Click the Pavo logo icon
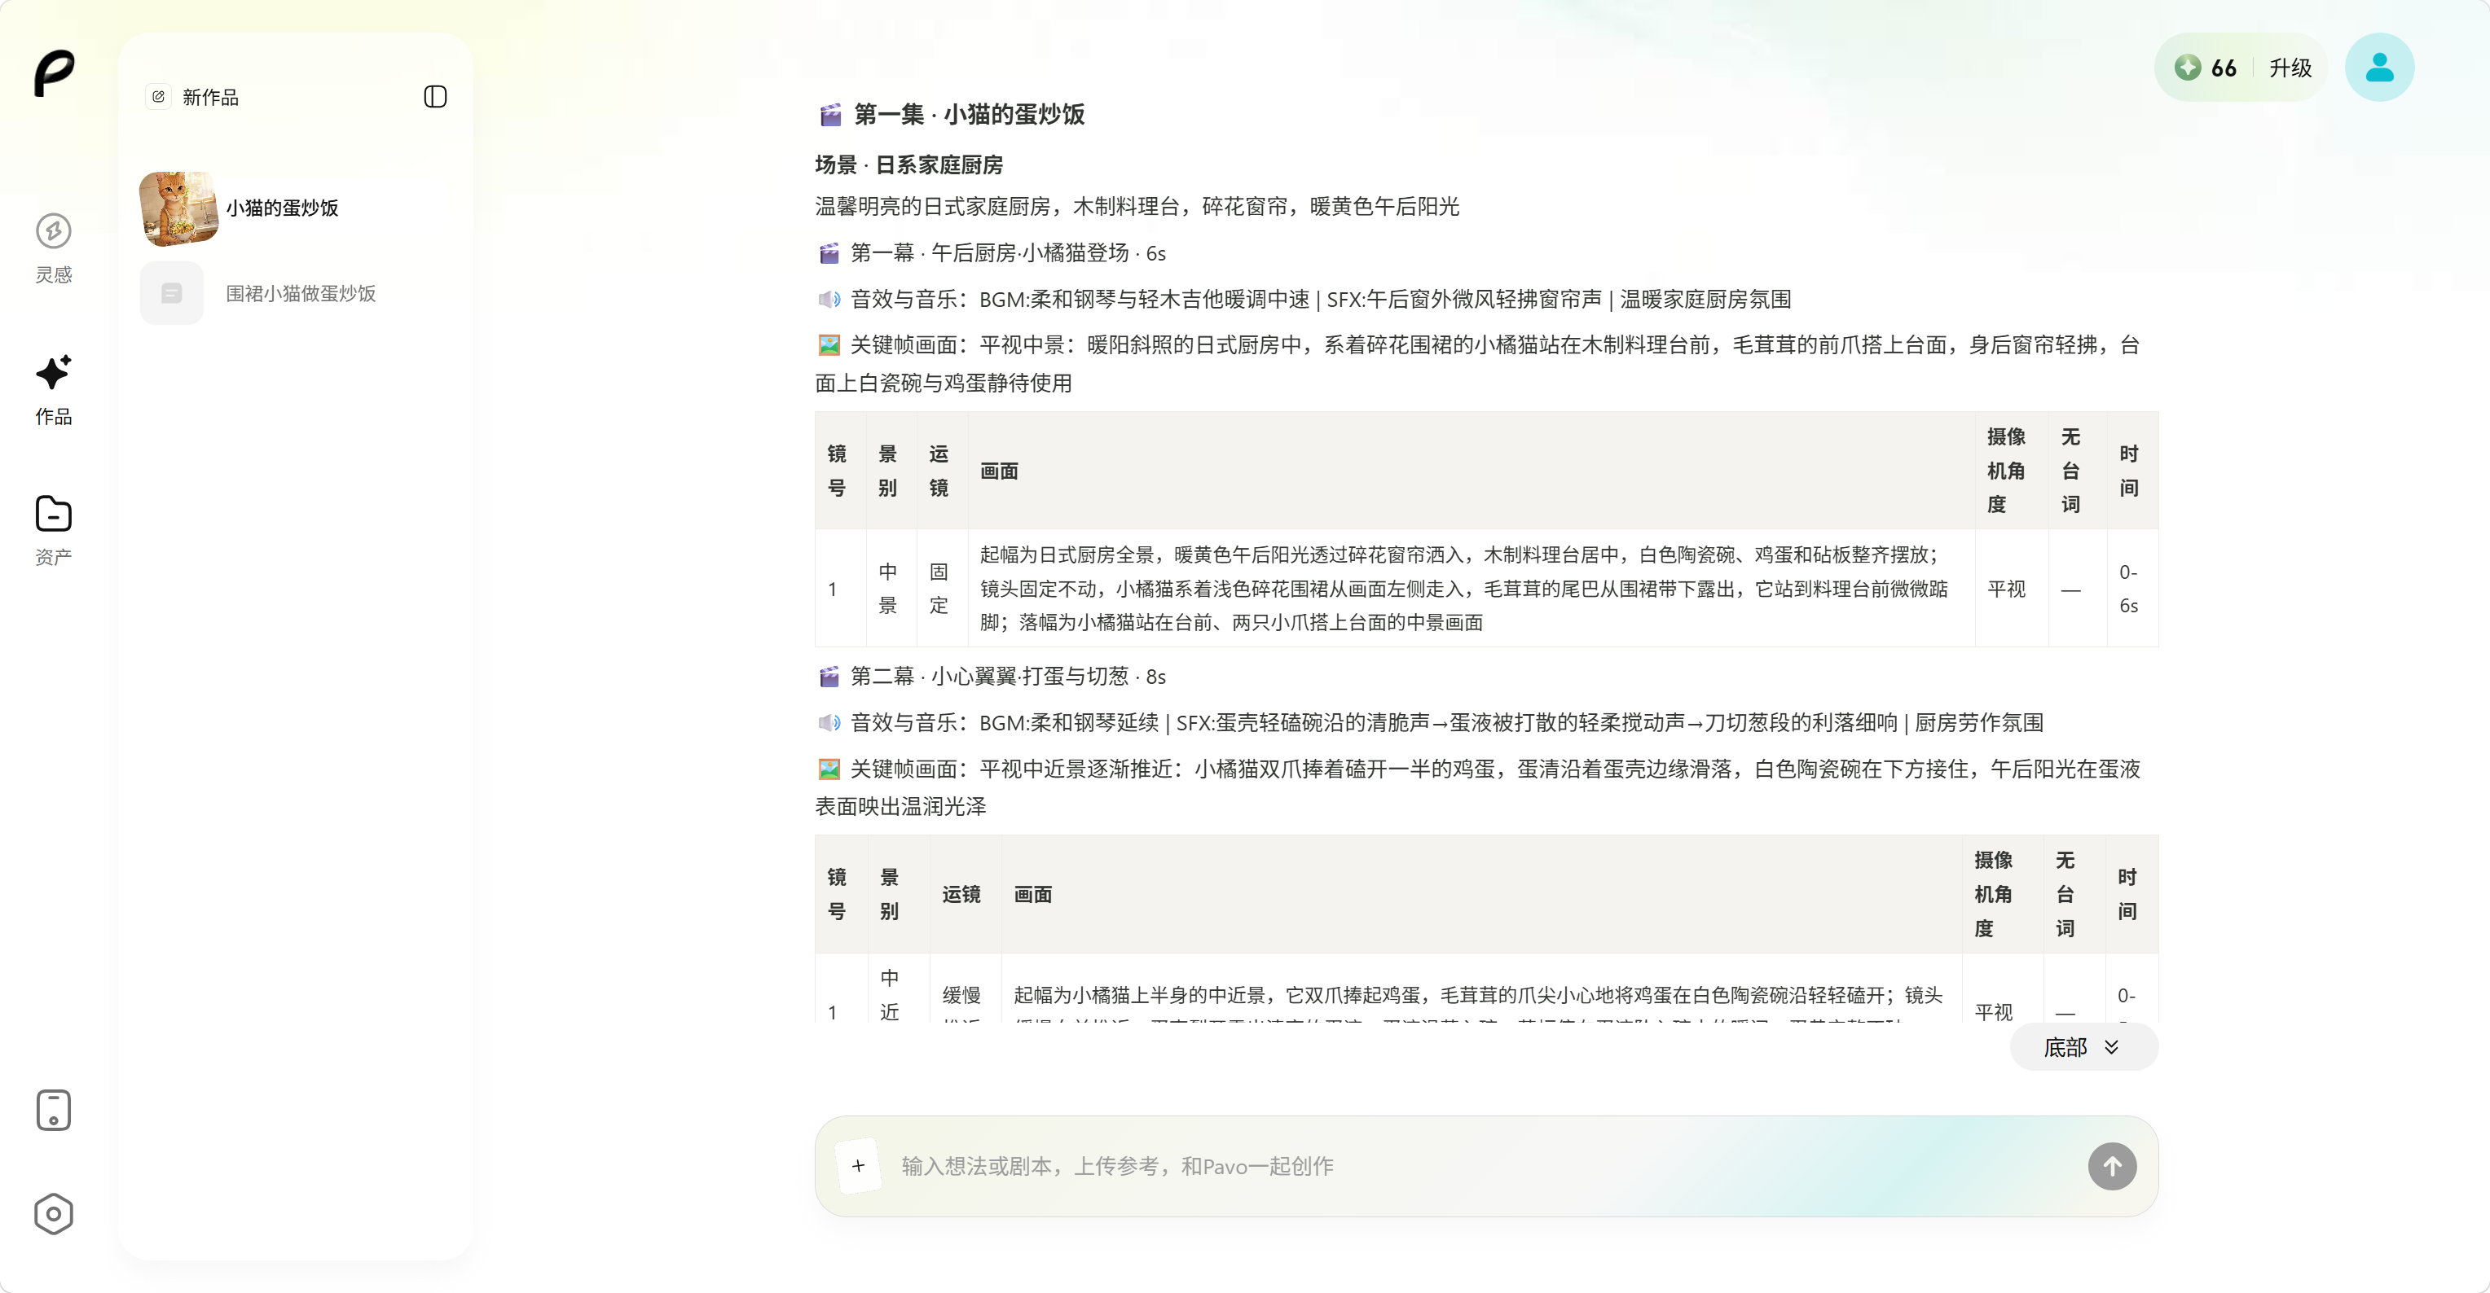 (x=54, y=73)
